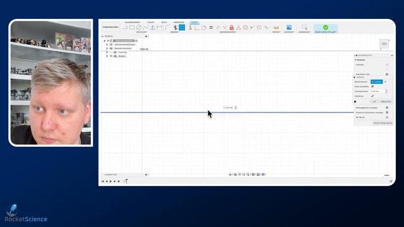Screen dimensions: 404x227
Task: Switch to the Blech tab
Action: pos(164,23)
